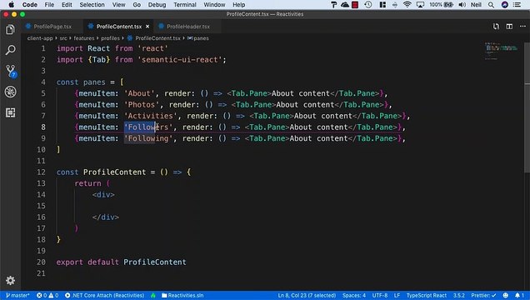Open the editor More Actions ellipsis
The height and width of the screenshot is (300, 530).
click(522, 27)
